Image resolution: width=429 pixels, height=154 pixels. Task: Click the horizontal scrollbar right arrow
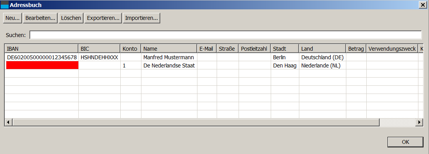tap(419, 122)
